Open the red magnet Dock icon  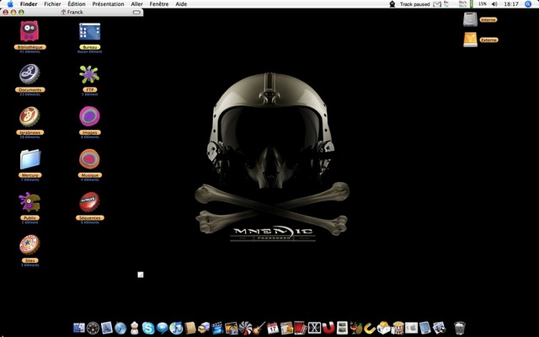(x=328, y=328)
